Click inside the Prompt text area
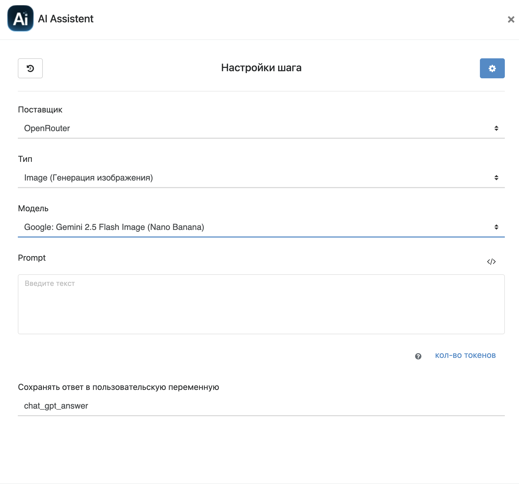The image size is (519, 484). click(261, 304)
